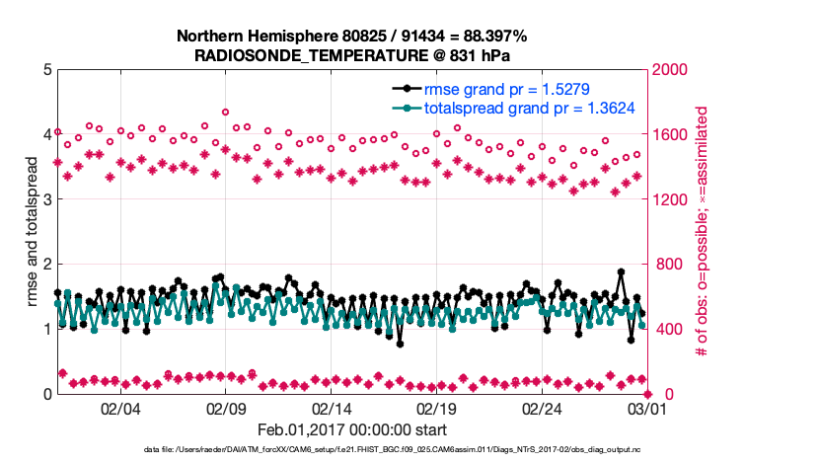Click the last teal totalspread point near 03/01
This screenshot has height=464, width=819.
click(x=642, y=325)
